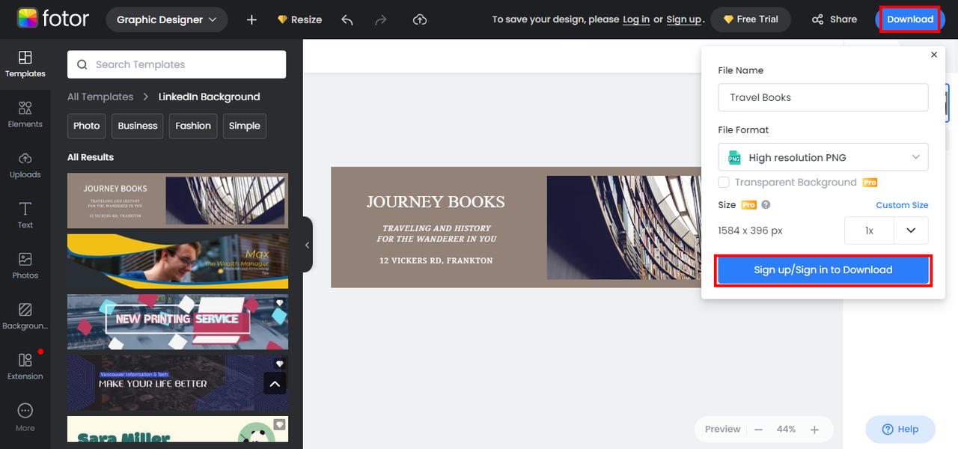Screen dimensions: 958x449
Task: Open the Help button
Action: [x=900, y=430]
